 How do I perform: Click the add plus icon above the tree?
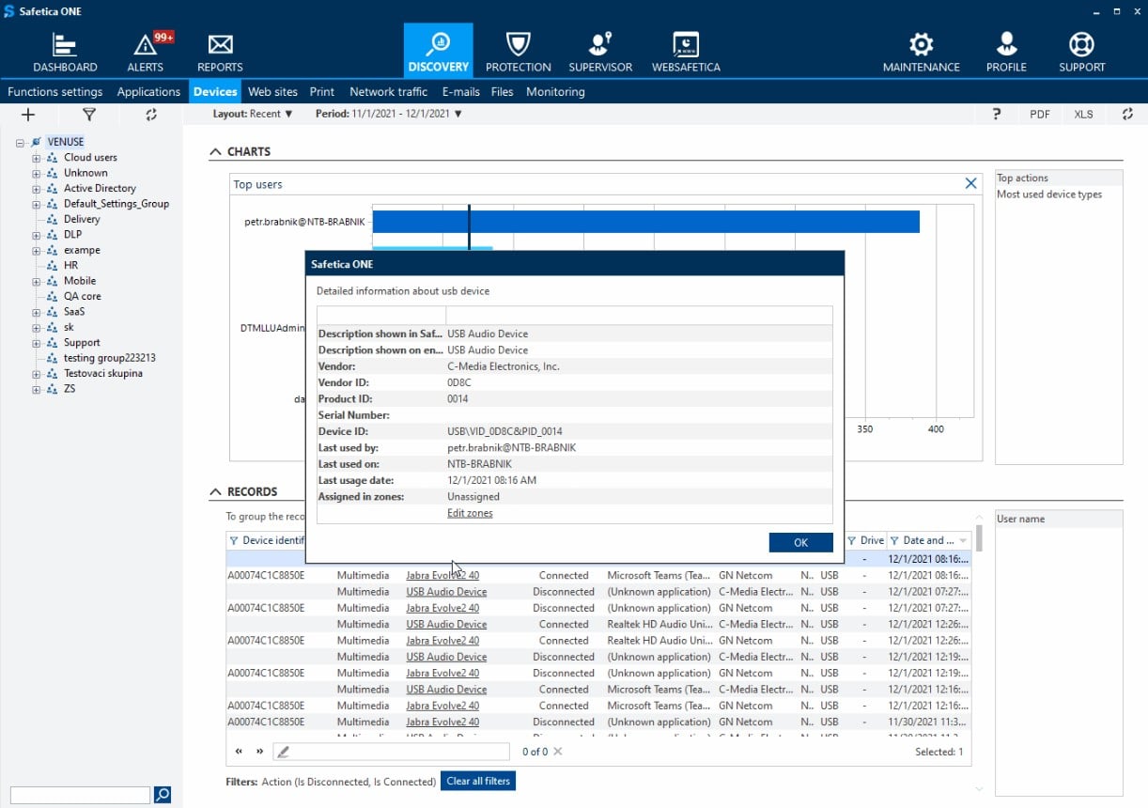click(x=28, y=115)
